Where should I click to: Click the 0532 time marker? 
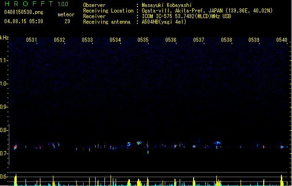(59, 40)
